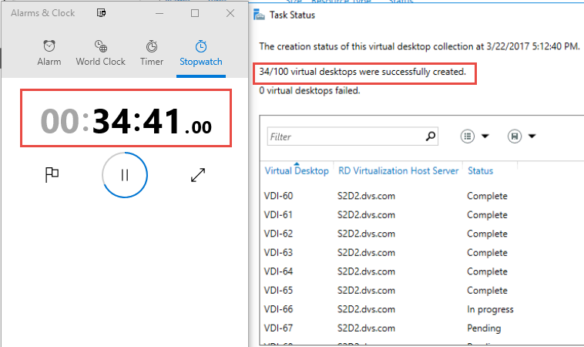
Task: Maximize the Alarms & Clock window
Action: 195,13
